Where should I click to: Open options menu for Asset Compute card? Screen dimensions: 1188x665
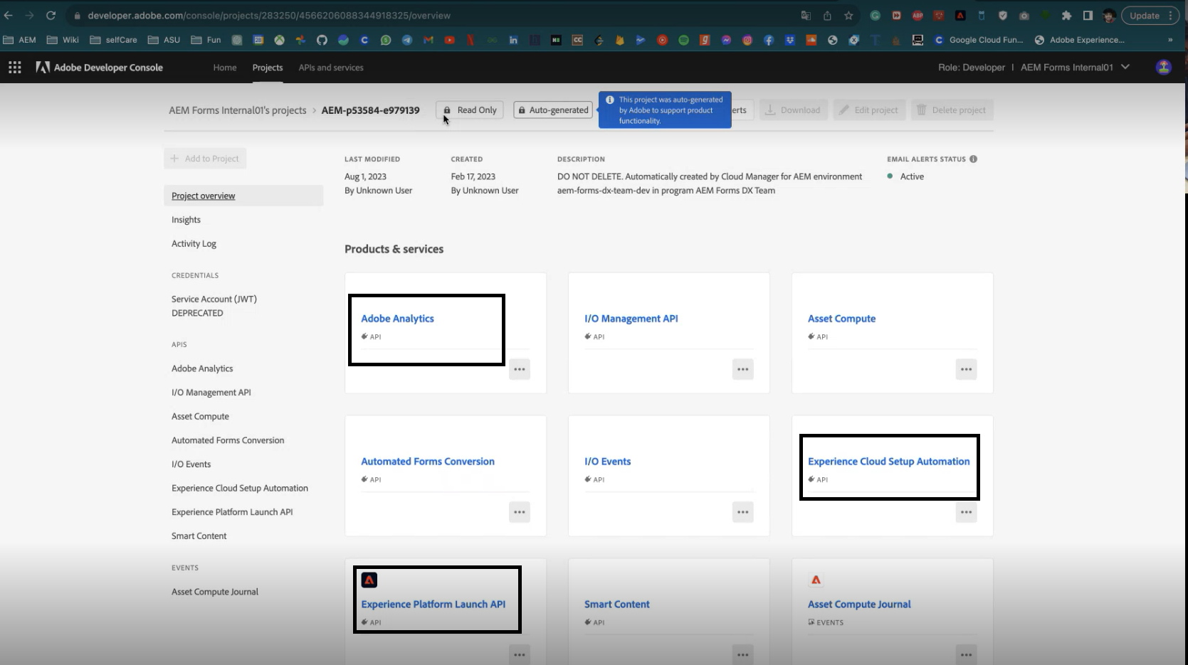coord(966,369)
